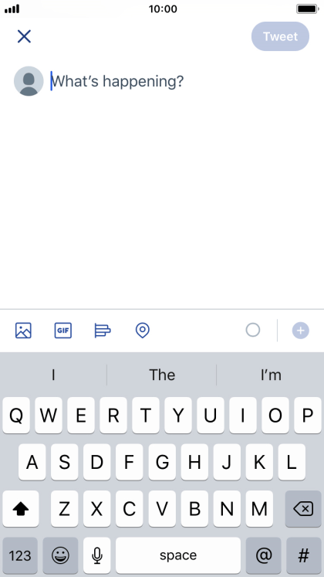The height and width of the screenshot is (577, 324).
Task: Tap the character count circle indicator
Action: click(x=253, y=330)
